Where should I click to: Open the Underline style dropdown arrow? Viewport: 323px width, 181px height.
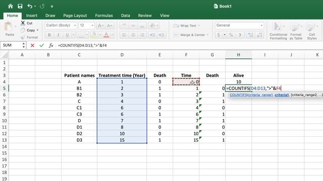(x=73, y=35)
